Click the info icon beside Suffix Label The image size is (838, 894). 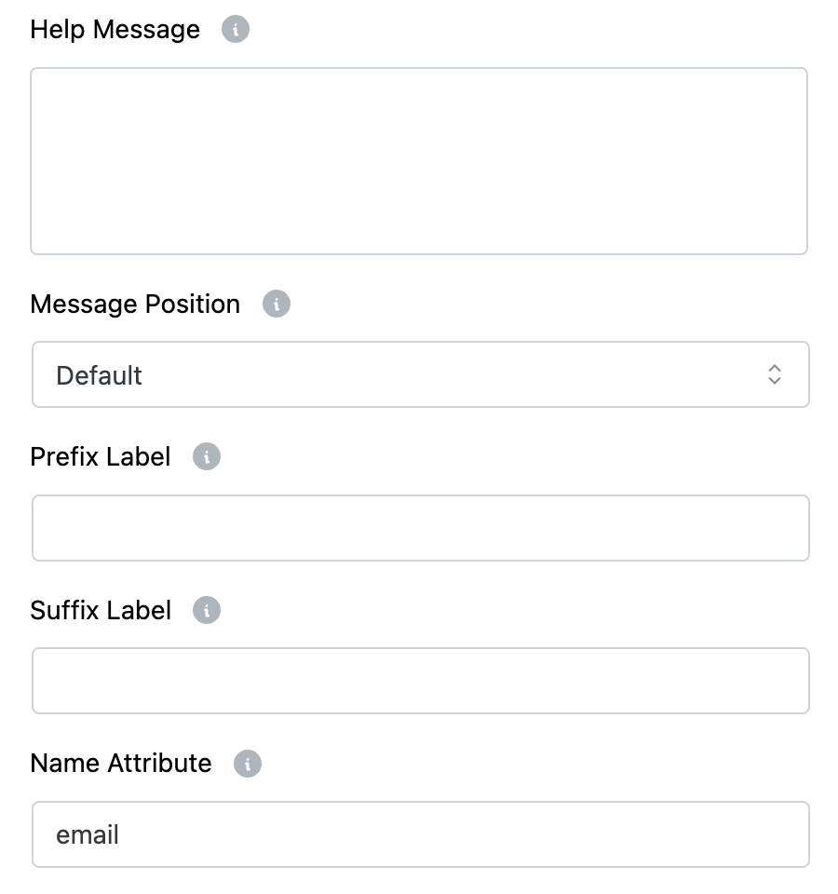coord(206,610)
